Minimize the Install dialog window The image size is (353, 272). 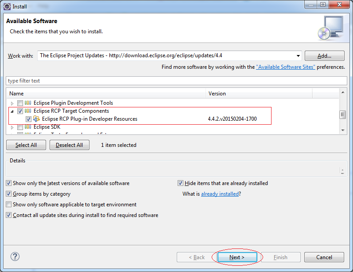tap(311, 4)
